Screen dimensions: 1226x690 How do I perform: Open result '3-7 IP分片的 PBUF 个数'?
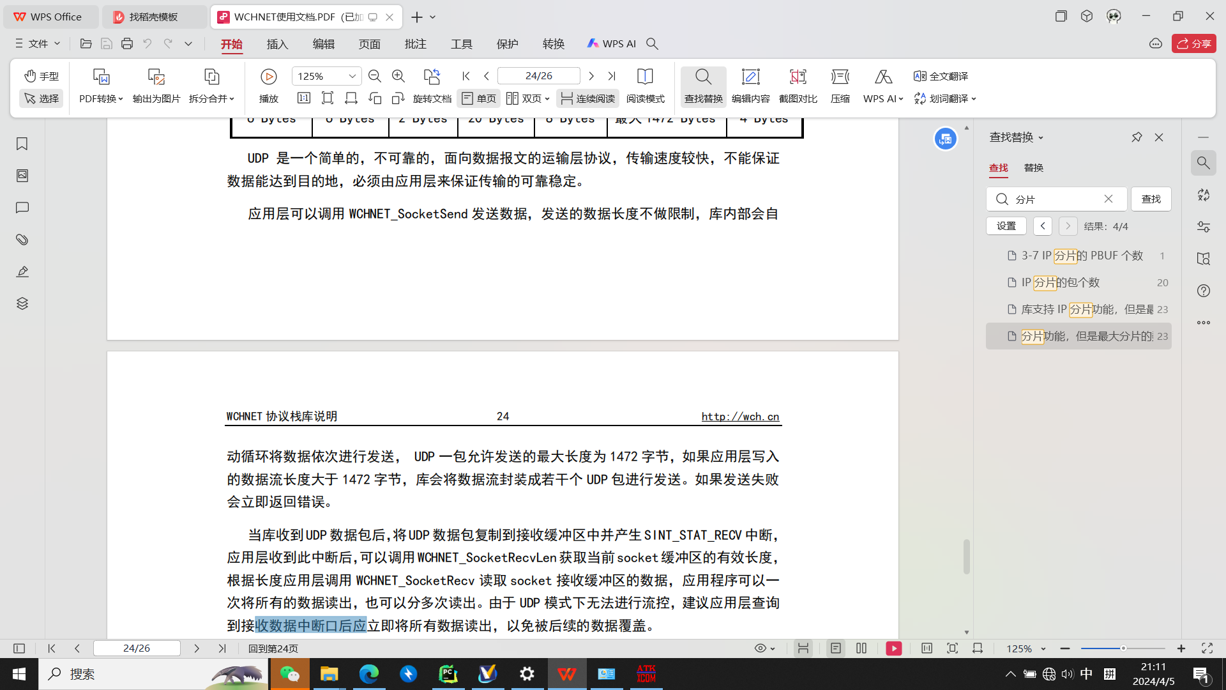[x=1078, y=256]
